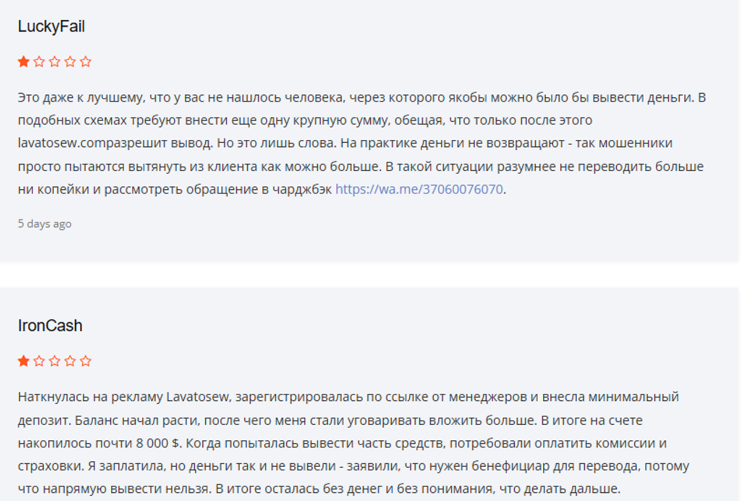Click the filled first star in IronCash's rating
This screenshot has height=501, width=741.
[24, 361]
